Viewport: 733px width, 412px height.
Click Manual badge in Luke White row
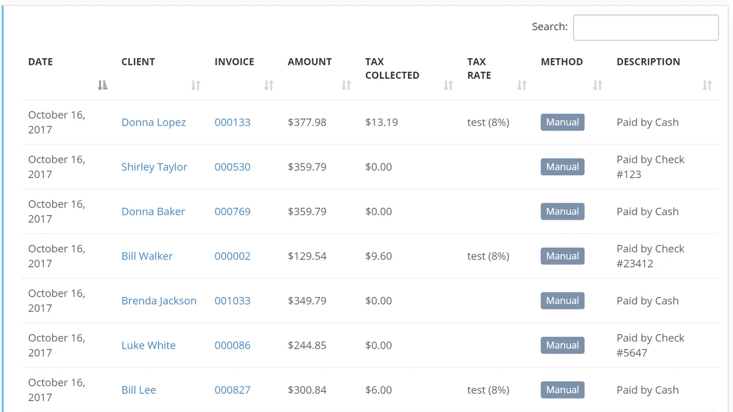pos(563,345)
